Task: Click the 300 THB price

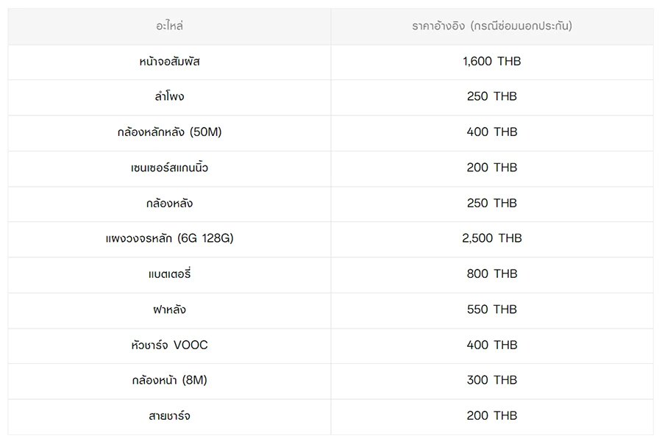Action: pos(491,380)
